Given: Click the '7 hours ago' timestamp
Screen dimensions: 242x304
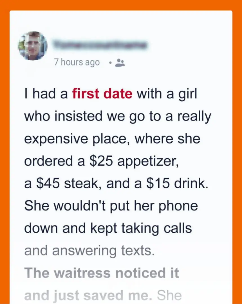Looking at the screenshot, I should (77, 62).
